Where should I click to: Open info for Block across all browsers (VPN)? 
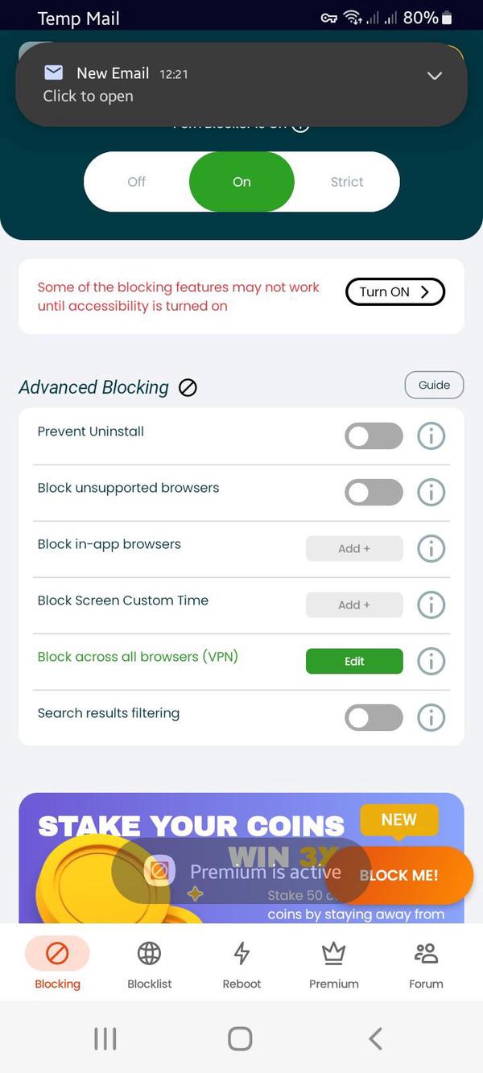coord(431,662)
